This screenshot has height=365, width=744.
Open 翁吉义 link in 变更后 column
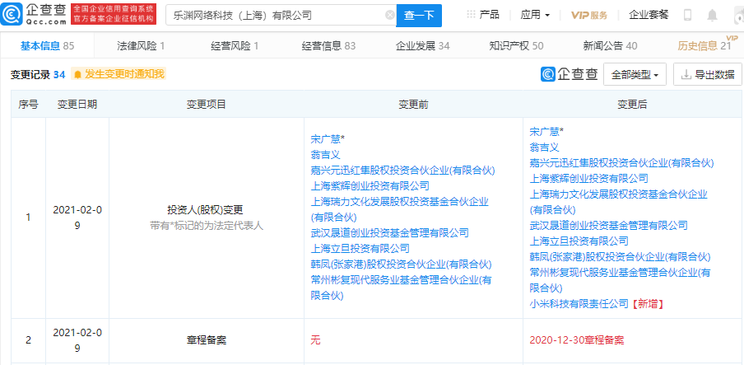click(544, 147)
